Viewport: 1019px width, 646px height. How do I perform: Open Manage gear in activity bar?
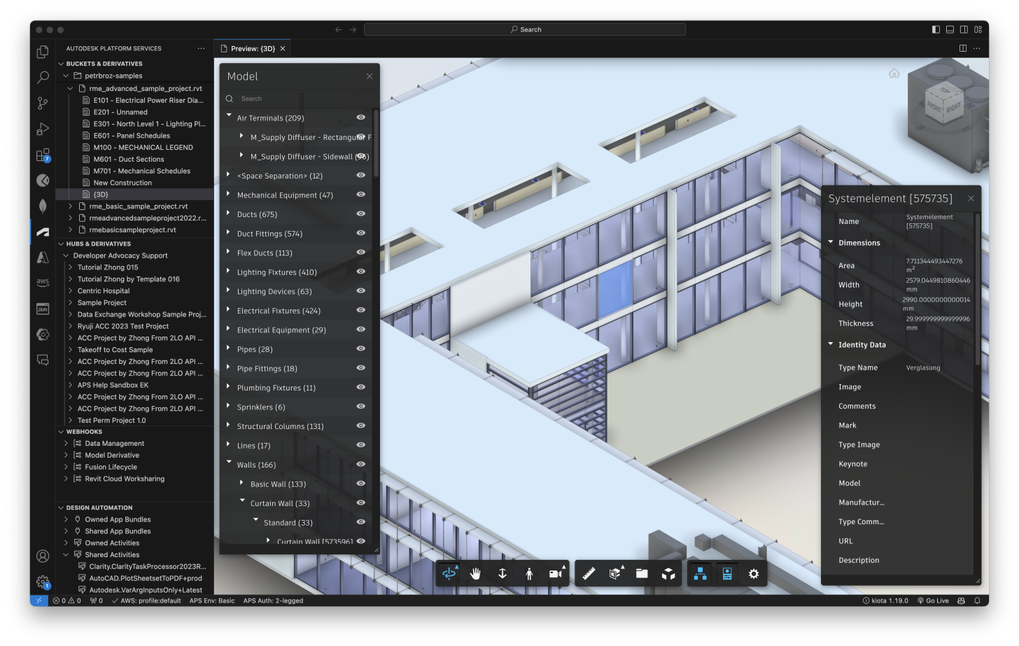coord(43,582)
